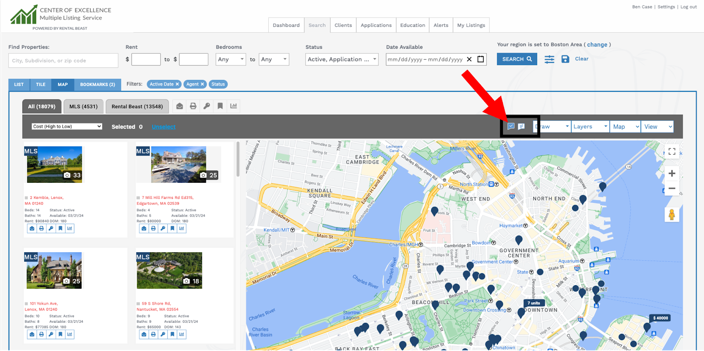Open advanced search filters sliders icon
The image size is (704, 351).
pos(549,59)
